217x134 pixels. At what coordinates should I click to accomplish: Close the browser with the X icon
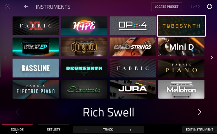8,7
